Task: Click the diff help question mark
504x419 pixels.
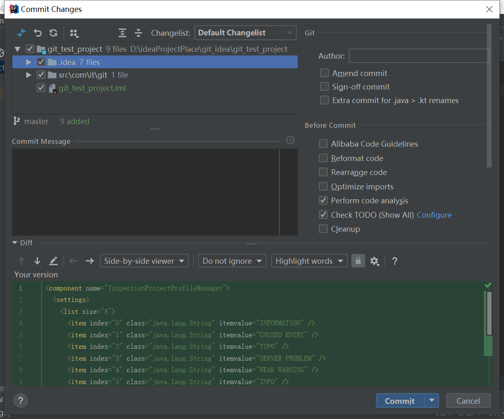Action: click(x=394, y=261)
